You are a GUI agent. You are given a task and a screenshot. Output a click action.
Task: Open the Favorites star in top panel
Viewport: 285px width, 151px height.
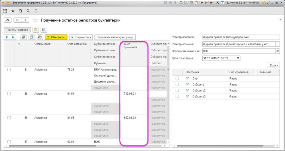(13, 11)
